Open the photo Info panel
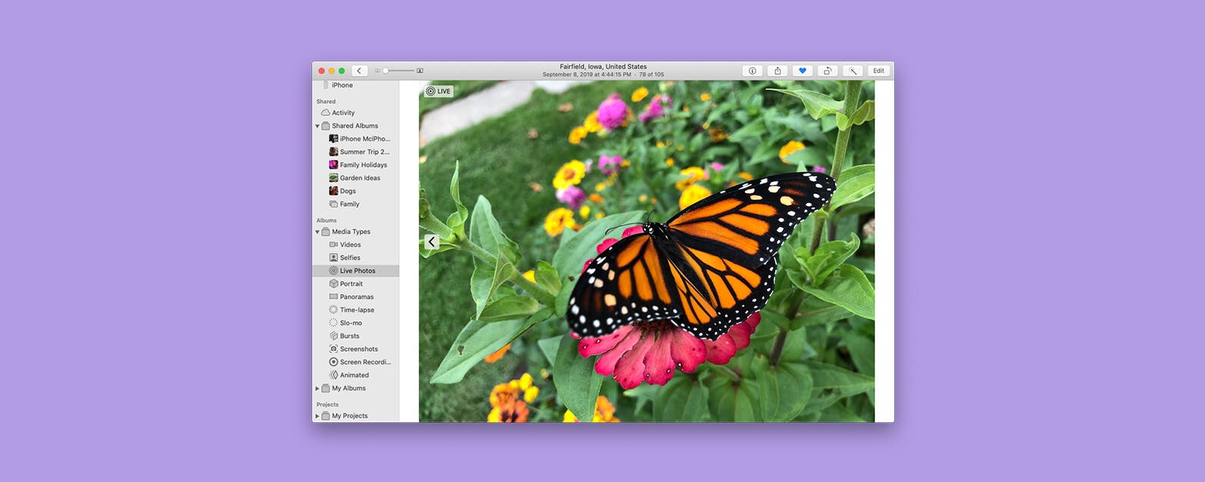 pyautogui.click(x=752, y=71)
